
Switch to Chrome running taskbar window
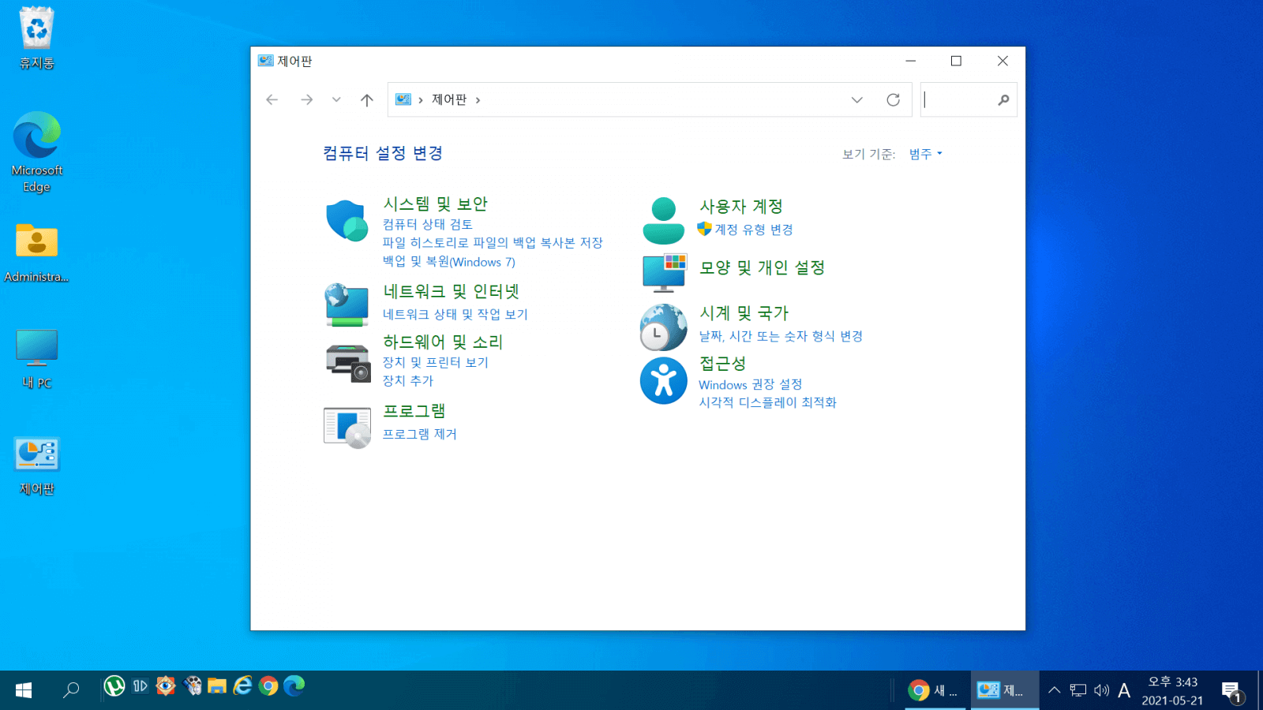click(x=935, y=690)
